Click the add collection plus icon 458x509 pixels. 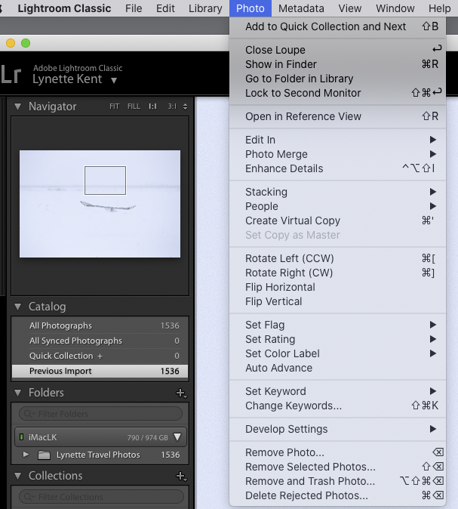[x=180, y=476]
